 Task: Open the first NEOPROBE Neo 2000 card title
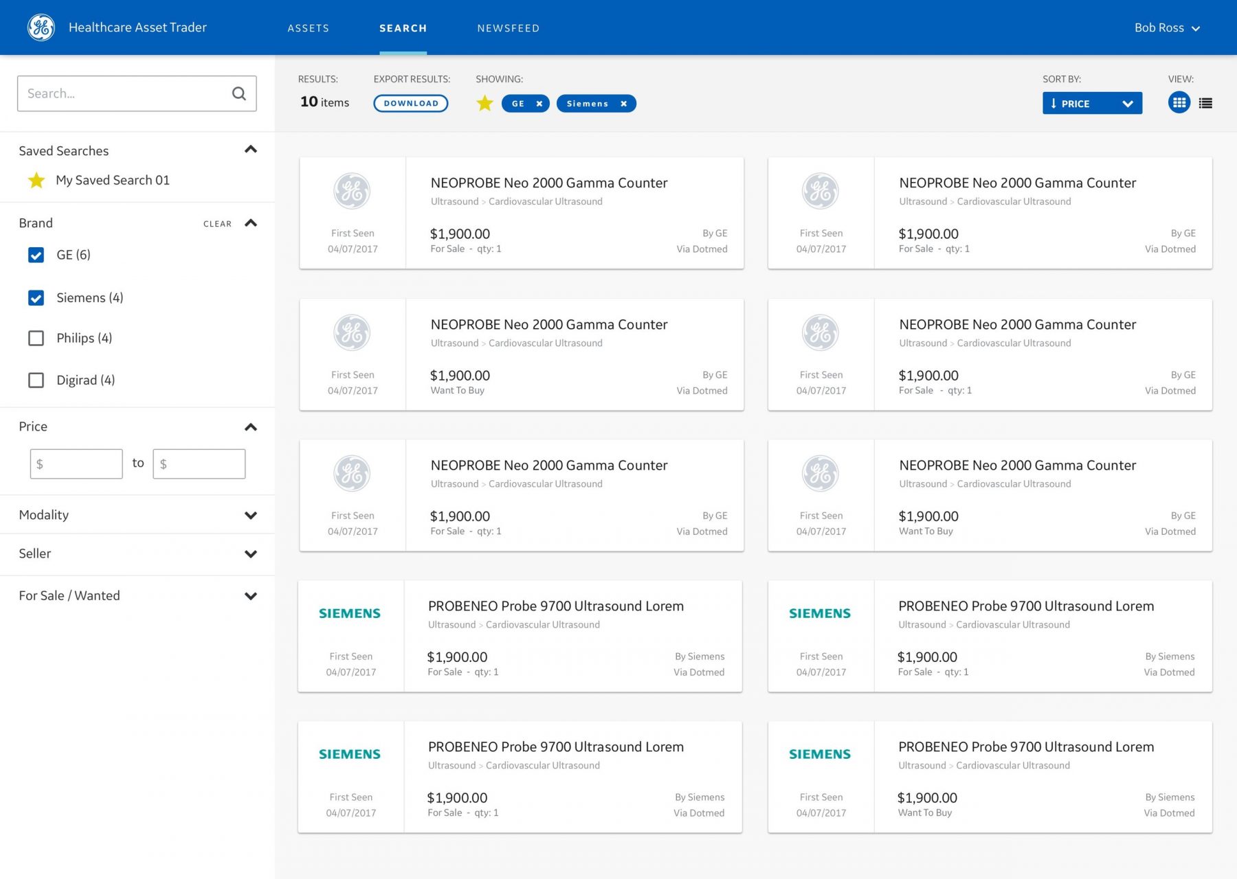pos(549,183)
